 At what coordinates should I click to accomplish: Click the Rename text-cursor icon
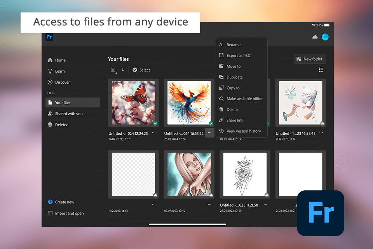(221, 45)
